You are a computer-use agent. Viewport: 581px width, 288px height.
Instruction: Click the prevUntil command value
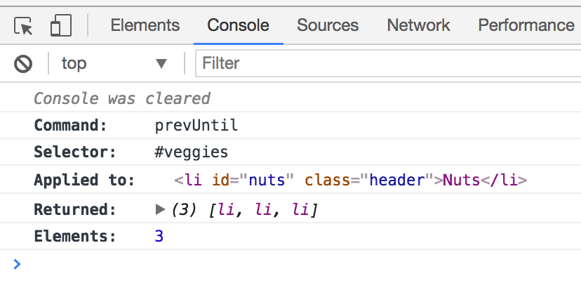click(x=196, y=126)
